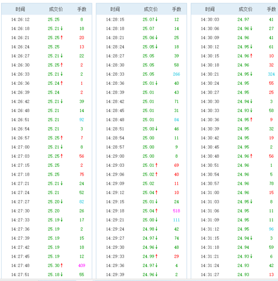Click the red volume 75 at 14:27:18
This screenshot has height=281, width=278.
[x=82, y=175]
